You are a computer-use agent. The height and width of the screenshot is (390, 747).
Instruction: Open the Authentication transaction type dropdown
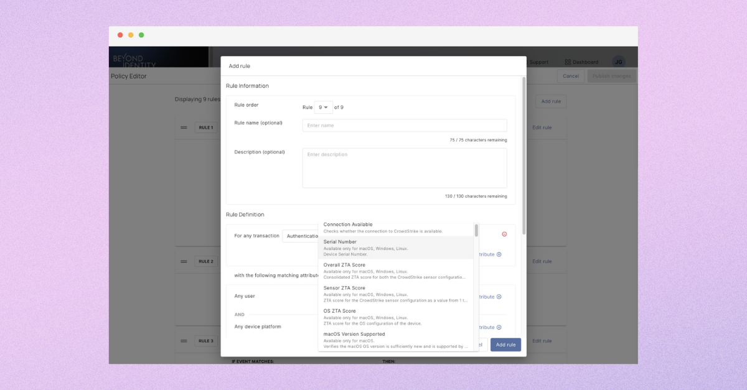click(x=301, y=236)
